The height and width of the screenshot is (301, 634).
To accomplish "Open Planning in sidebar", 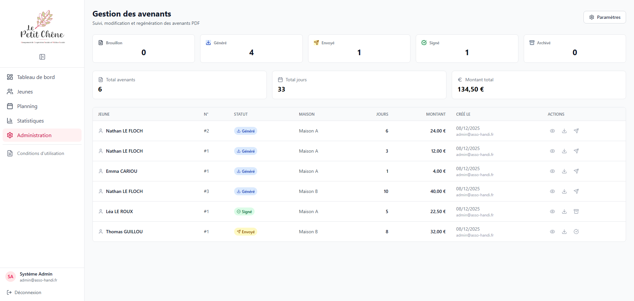I will point(42,106).
